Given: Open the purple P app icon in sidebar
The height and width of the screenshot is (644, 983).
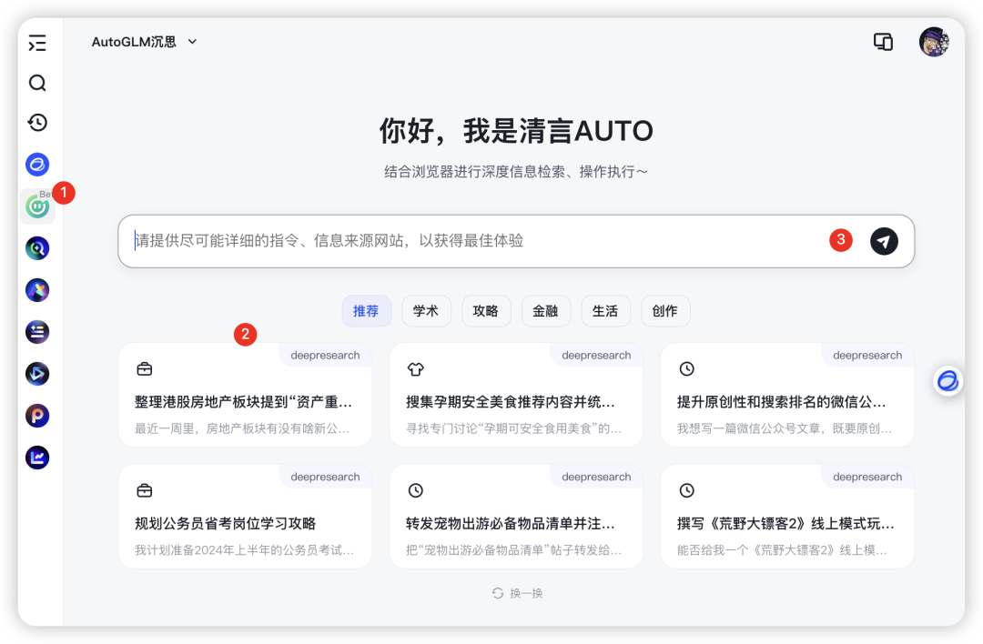Looking at the screenshot, I should coord(37,415).
